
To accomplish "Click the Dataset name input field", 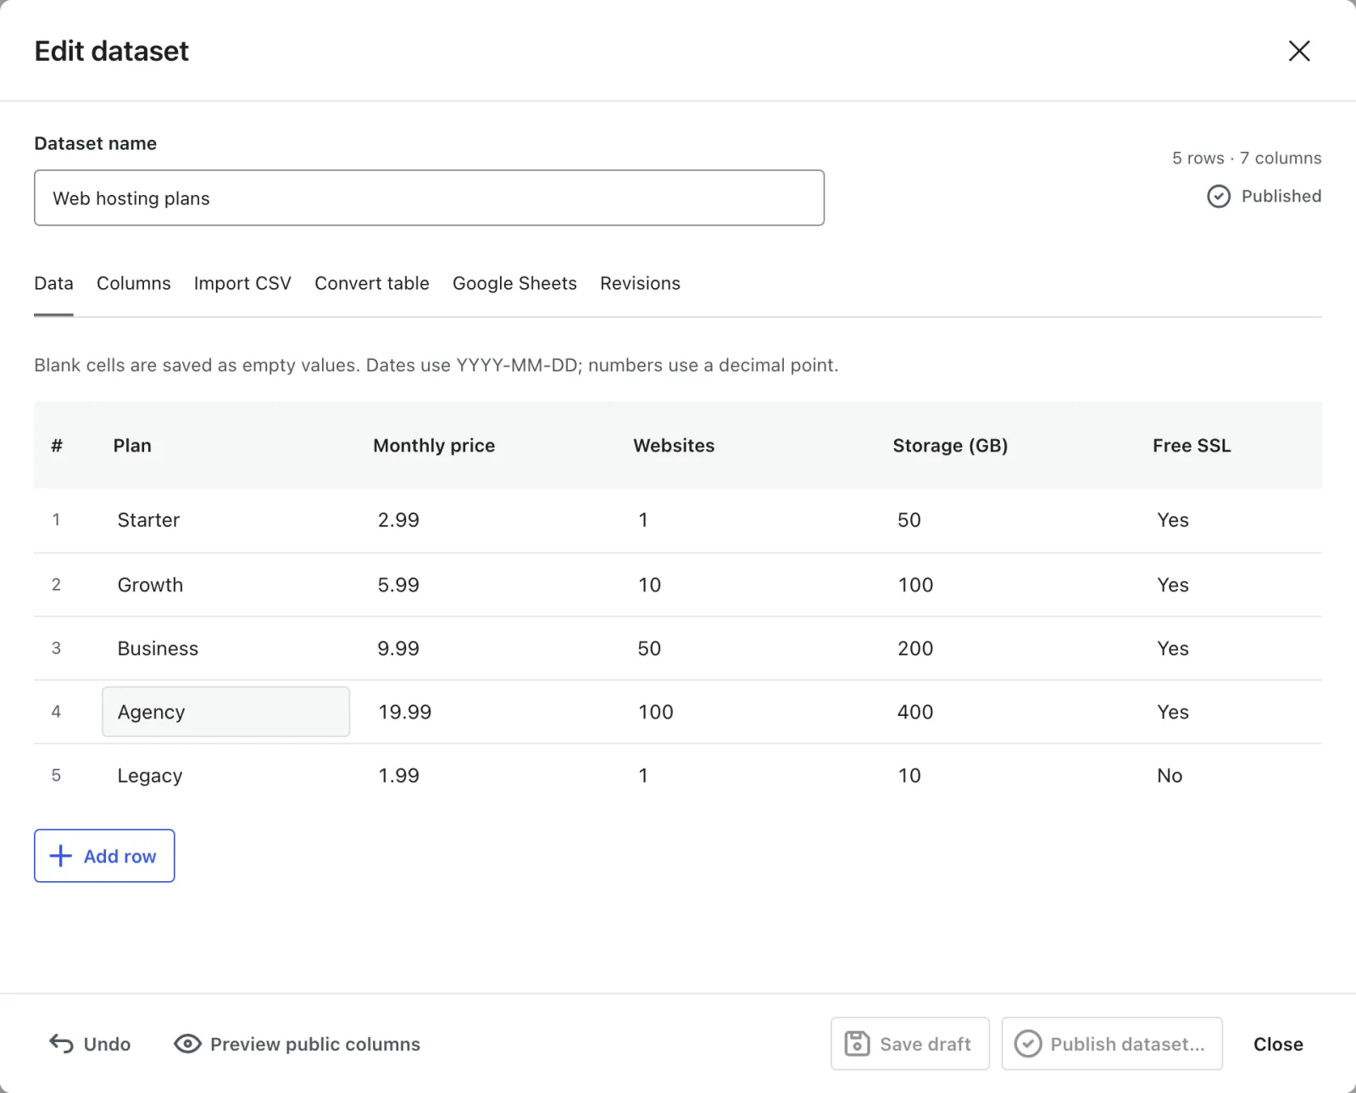I will click(429, 197).
